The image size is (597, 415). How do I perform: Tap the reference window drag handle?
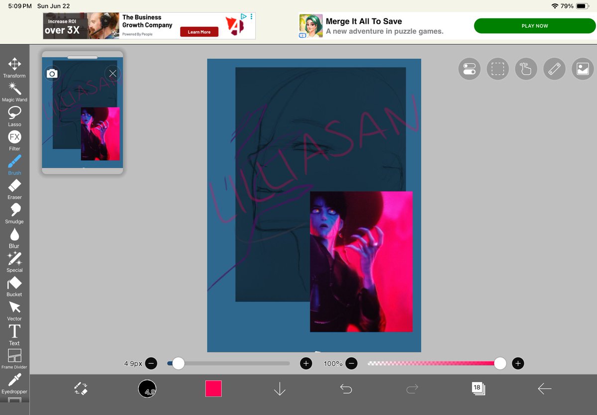point(83,57)
